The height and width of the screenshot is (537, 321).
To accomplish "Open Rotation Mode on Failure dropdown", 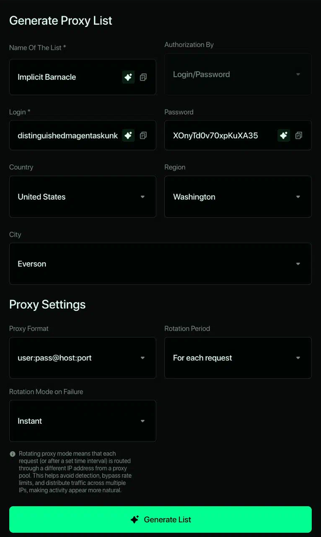I will [83, 421].
